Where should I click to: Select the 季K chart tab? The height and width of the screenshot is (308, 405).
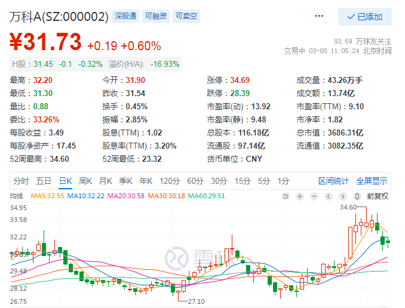tap(125, 181)
